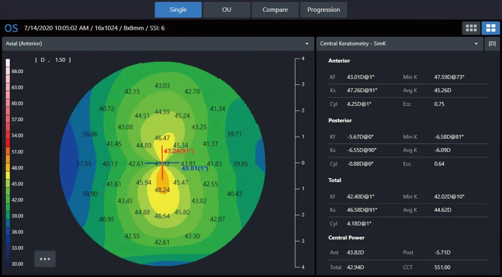
Task: Click the CCT 551.00 value
Action: coord(443,267)
